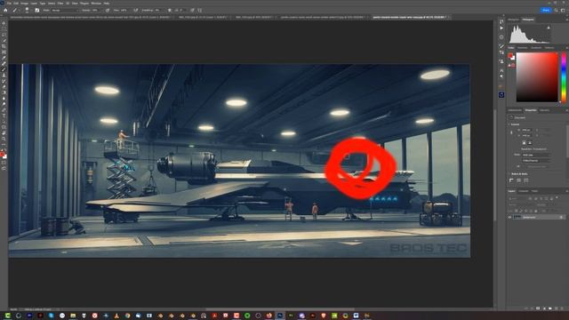Click the canvas width input field

(x=526, y=130)
